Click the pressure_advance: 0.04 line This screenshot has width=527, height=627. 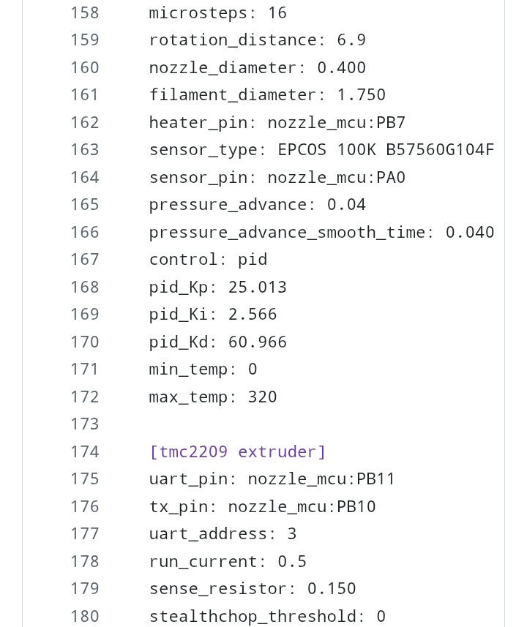(258, 205)
